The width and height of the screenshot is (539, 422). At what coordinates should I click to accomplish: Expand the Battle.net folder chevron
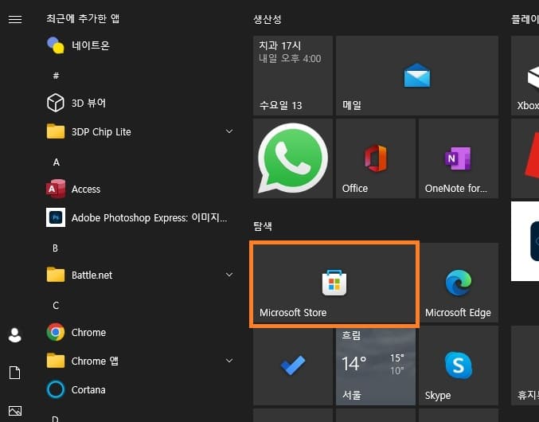(229, 275)
